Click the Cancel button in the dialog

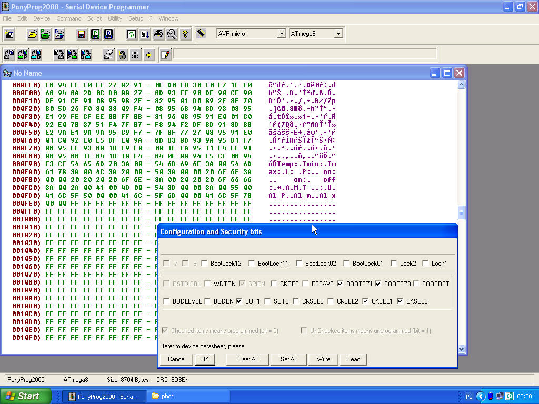pyautogui.click(x=177, y=359)
